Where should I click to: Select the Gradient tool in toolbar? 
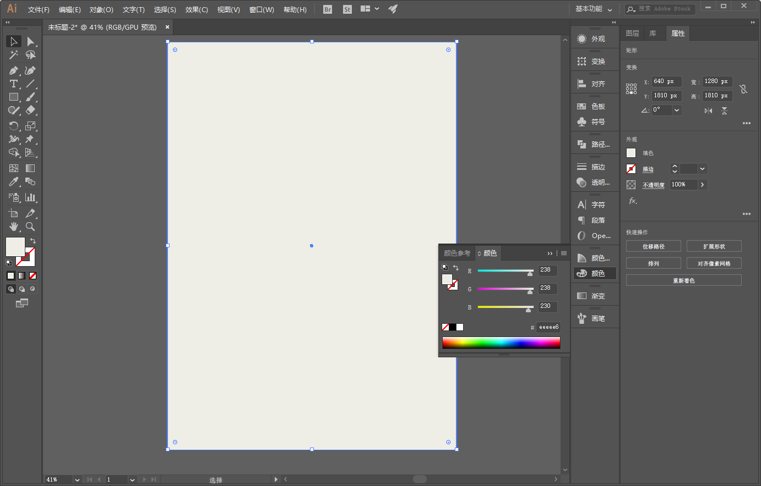pos(30,168)
